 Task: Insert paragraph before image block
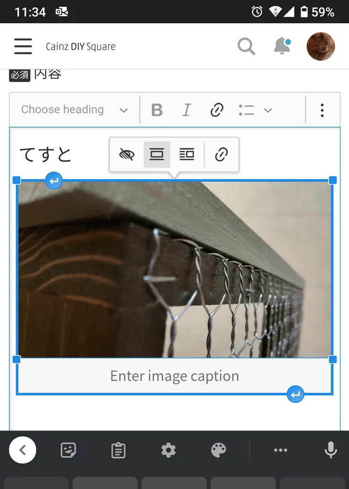coord(54,180)
